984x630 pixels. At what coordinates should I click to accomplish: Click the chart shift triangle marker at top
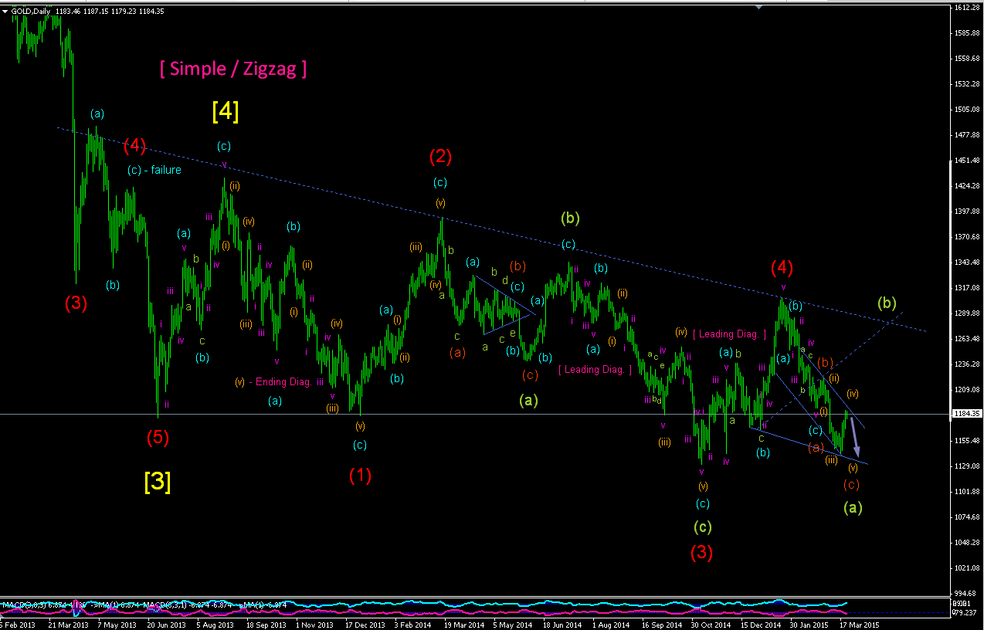pyautogui.click(x=758, y=7)
